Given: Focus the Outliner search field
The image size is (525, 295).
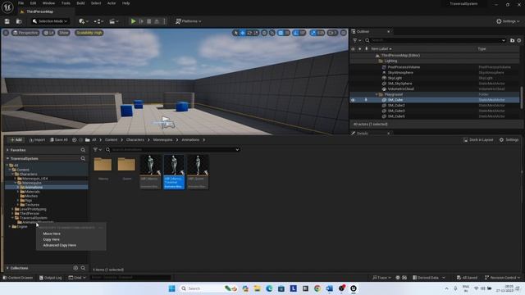Looking at the screenshot, I should (x=436, y=40).
